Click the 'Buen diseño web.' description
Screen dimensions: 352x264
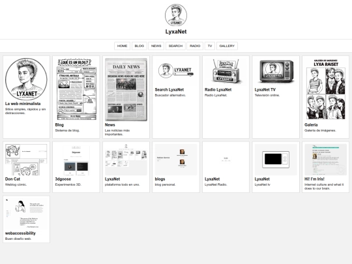[18, 239]
